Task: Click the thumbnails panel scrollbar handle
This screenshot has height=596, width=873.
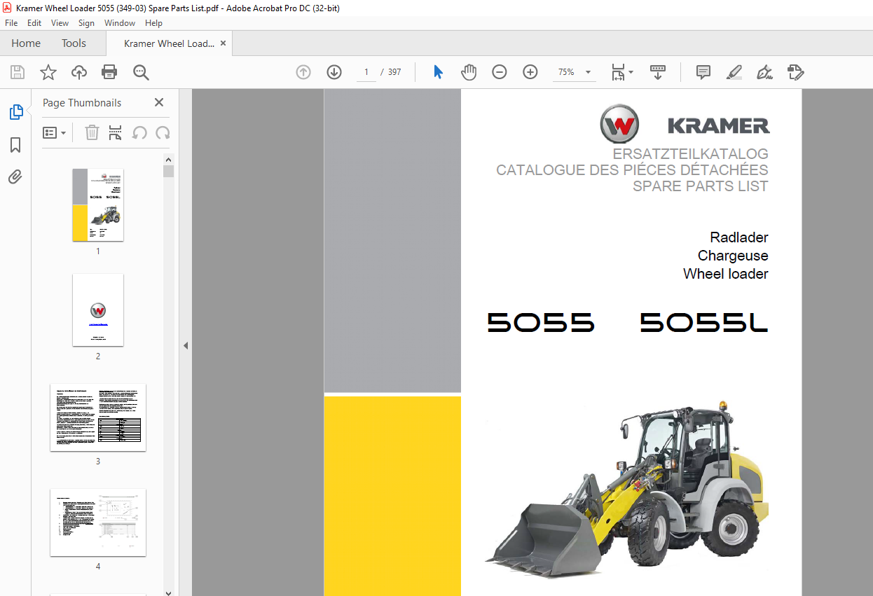Action: click(x=168, y=172)
